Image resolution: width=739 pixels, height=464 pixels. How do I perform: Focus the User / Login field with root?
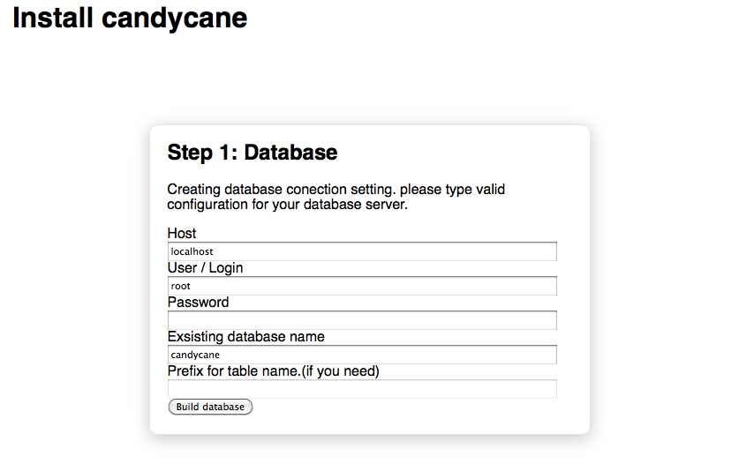(362, 286)
